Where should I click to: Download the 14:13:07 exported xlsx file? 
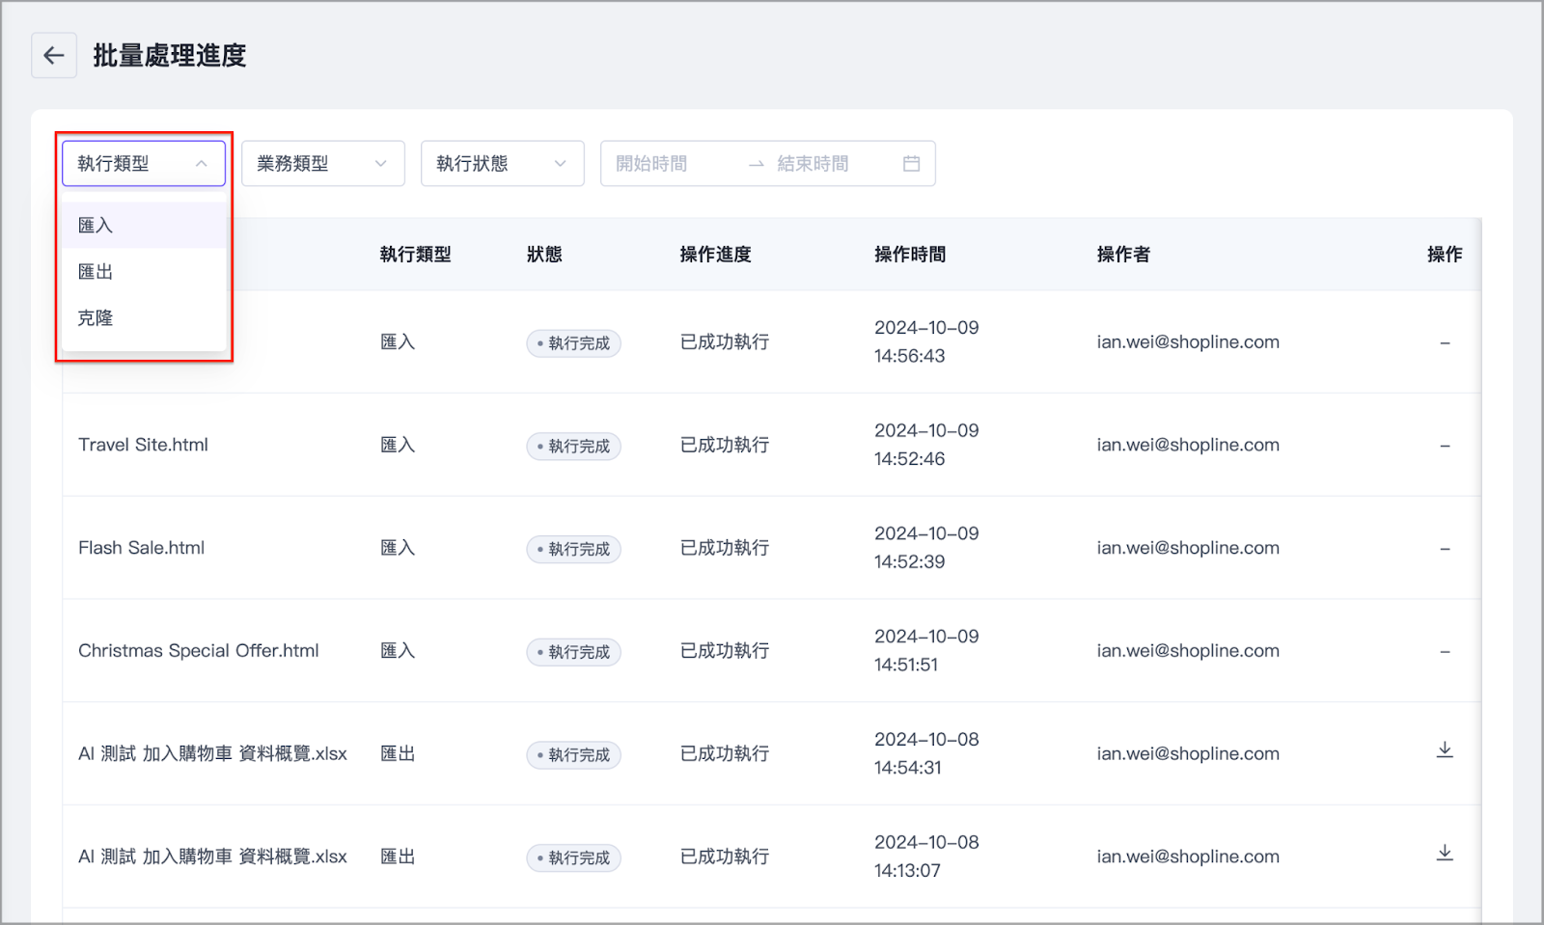point(1444,854)
